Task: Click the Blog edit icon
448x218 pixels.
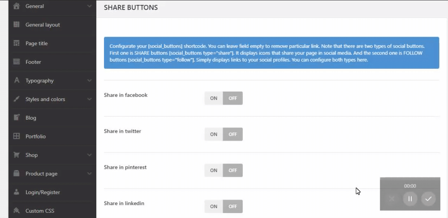Action: pyautogui.click(x=17, y=118)
